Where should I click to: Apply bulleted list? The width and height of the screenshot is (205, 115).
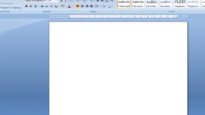click(78, 1)
